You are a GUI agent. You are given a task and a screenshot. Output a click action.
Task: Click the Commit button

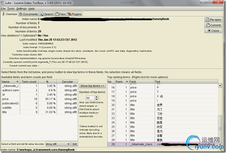click(x=213, y=25)
